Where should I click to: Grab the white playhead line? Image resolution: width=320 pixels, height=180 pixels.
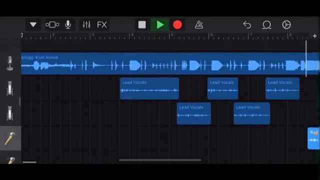tap(306, 58)
